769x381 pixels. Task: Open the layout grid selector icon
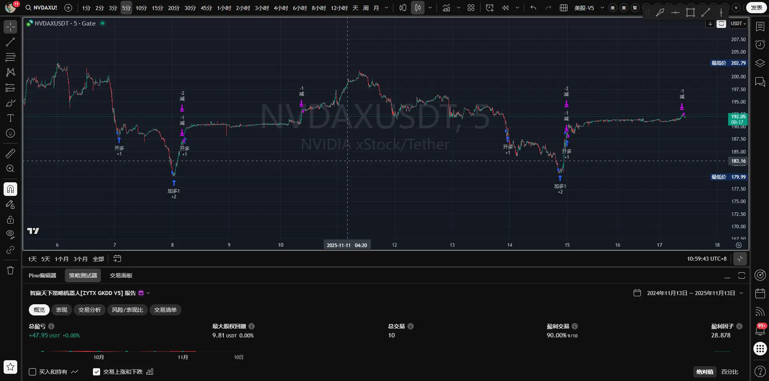click(564, 8)
